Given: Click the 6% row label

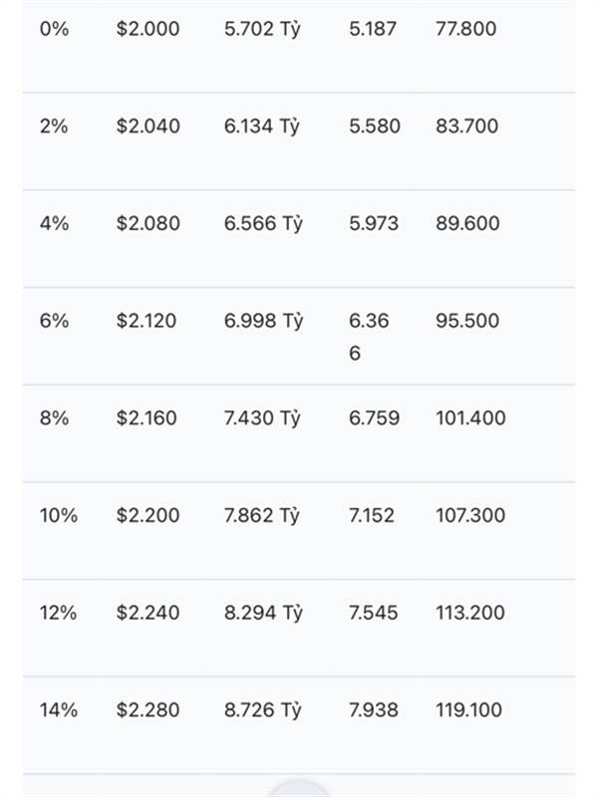Looking at the screenshot, I should [x=54, y=321].
